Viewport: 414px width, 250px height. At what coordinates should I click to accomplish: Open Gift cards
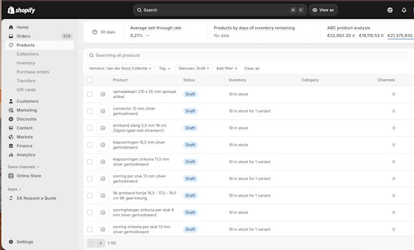(26, 90)
